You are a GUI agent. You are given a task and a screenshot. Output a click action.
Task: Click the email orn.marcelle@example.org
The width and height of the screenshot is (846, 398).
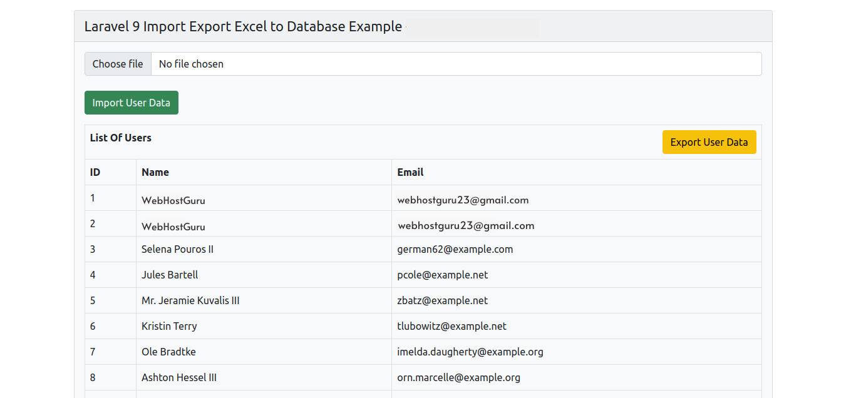click(459, 377)
